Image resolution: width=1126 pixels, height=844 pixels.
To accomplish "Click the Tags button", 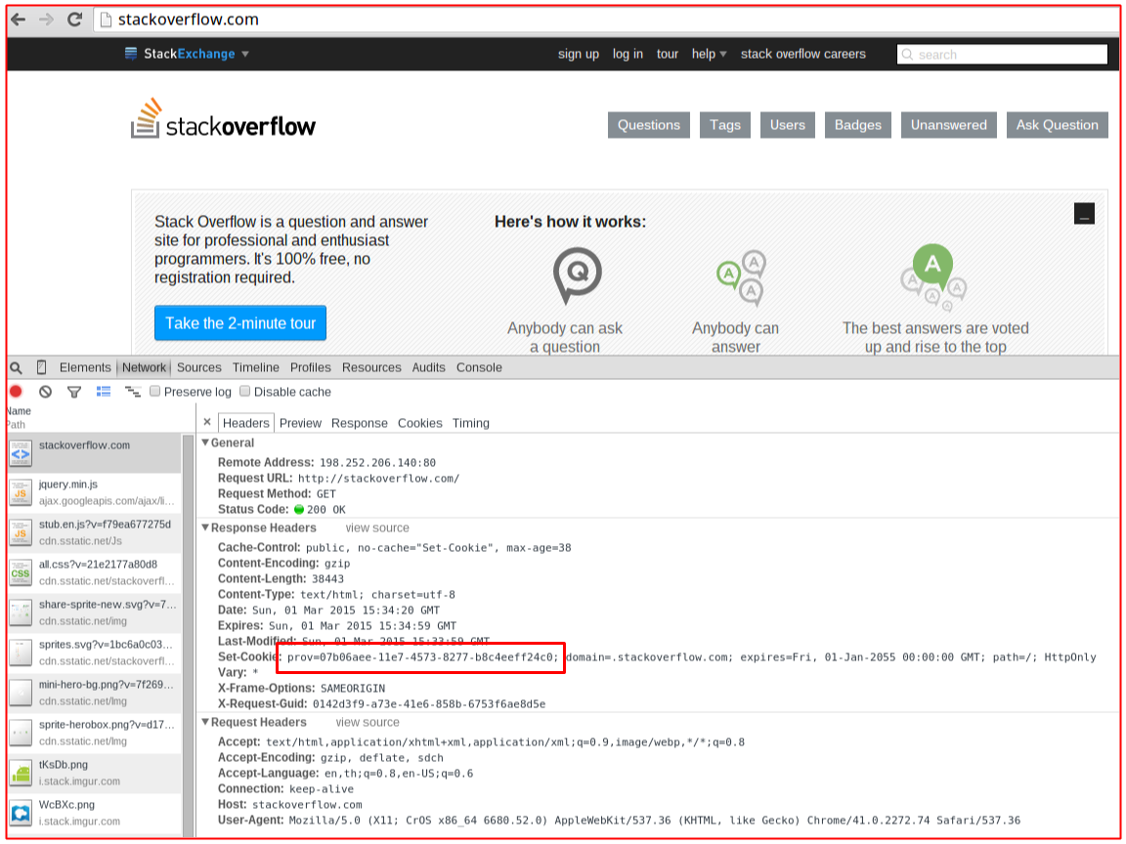I will pyautogui.click(x=725, y=125).
